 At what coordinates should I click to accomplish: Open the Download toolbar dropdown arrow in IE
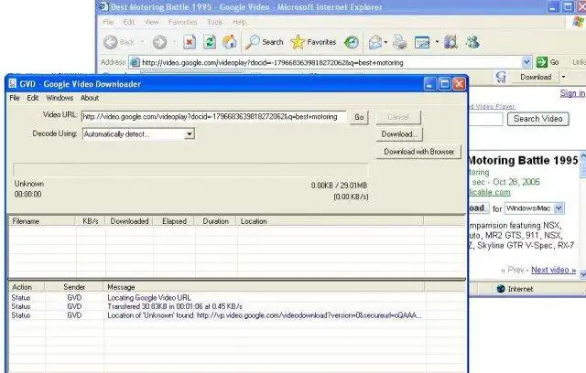563,77
